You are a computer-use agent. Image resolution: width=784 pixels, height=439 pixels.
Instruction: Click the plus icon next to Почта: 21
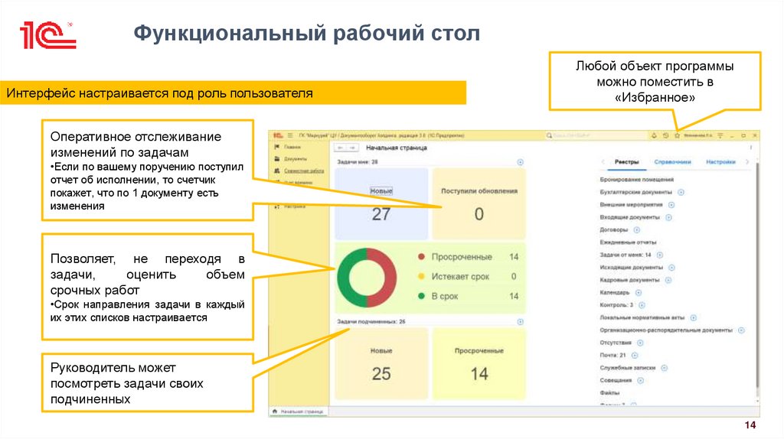click(635, 356)
